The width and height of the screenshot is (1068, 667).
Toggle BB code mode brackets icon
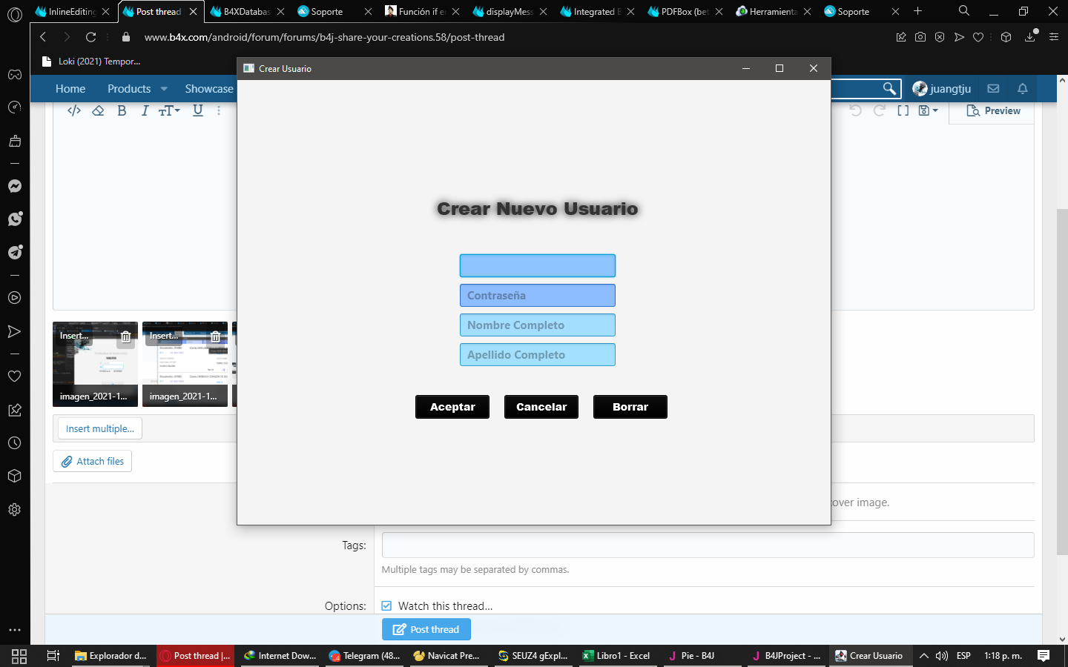click(x=903, y=110)
